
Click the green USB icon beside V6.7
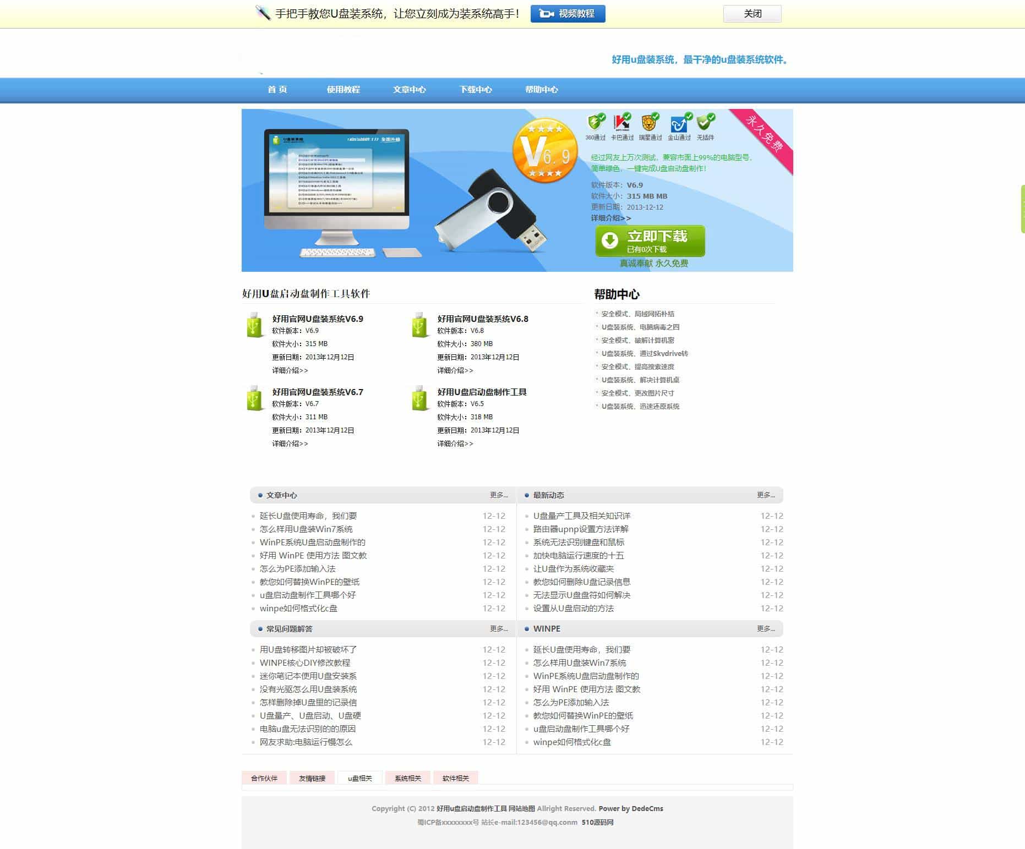point(254,398)
